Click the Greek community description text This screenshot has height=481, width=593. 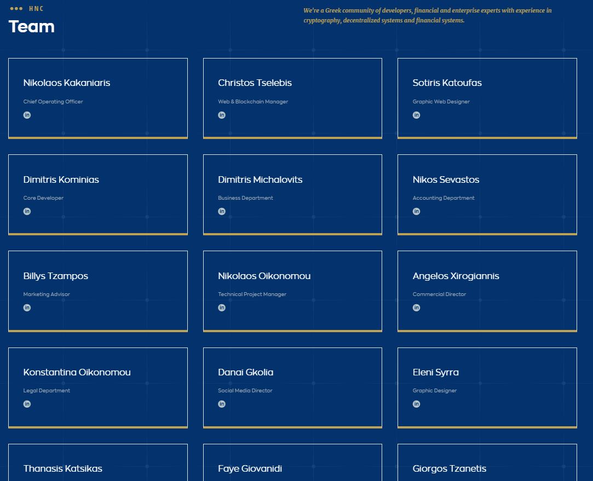(427, 15)
